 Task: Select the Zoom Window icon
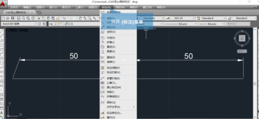[90, 18]
